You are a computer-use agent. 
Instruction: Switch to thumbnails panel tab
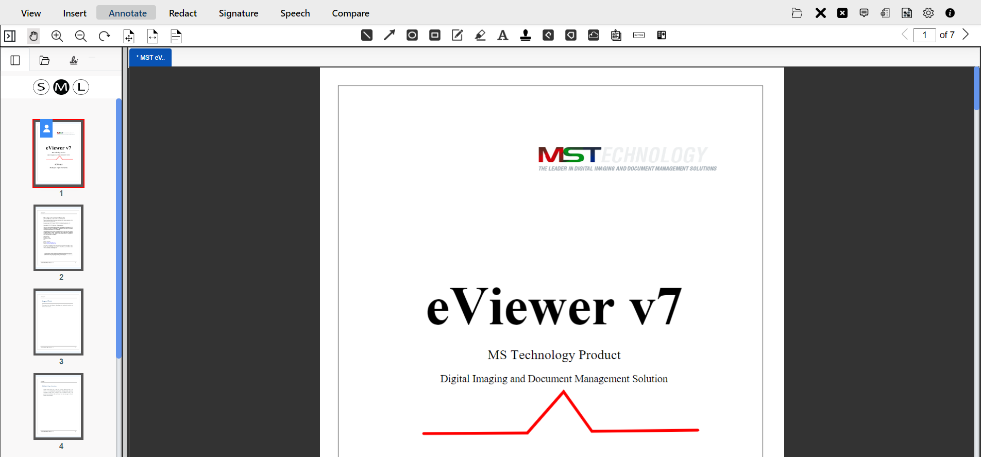tap(15, 60)
